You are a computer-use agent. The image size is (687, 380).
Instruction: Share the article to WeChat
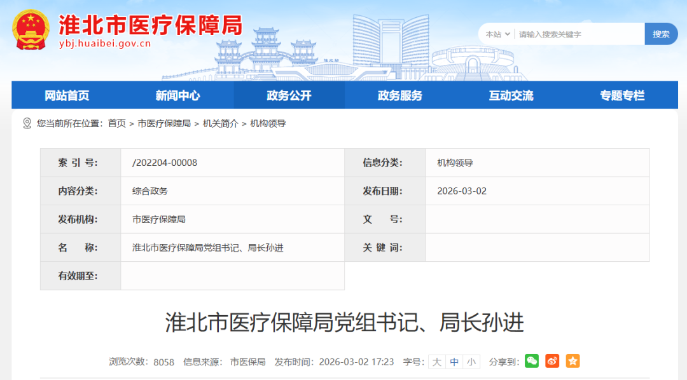[532, 361]
